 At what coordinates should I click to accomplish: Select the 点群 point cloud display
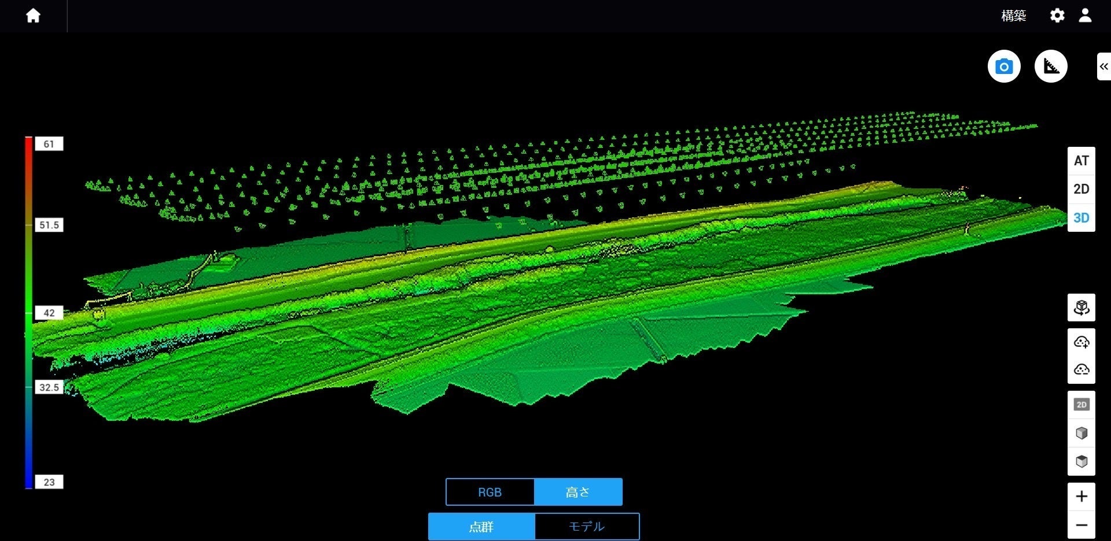(481, 527)
